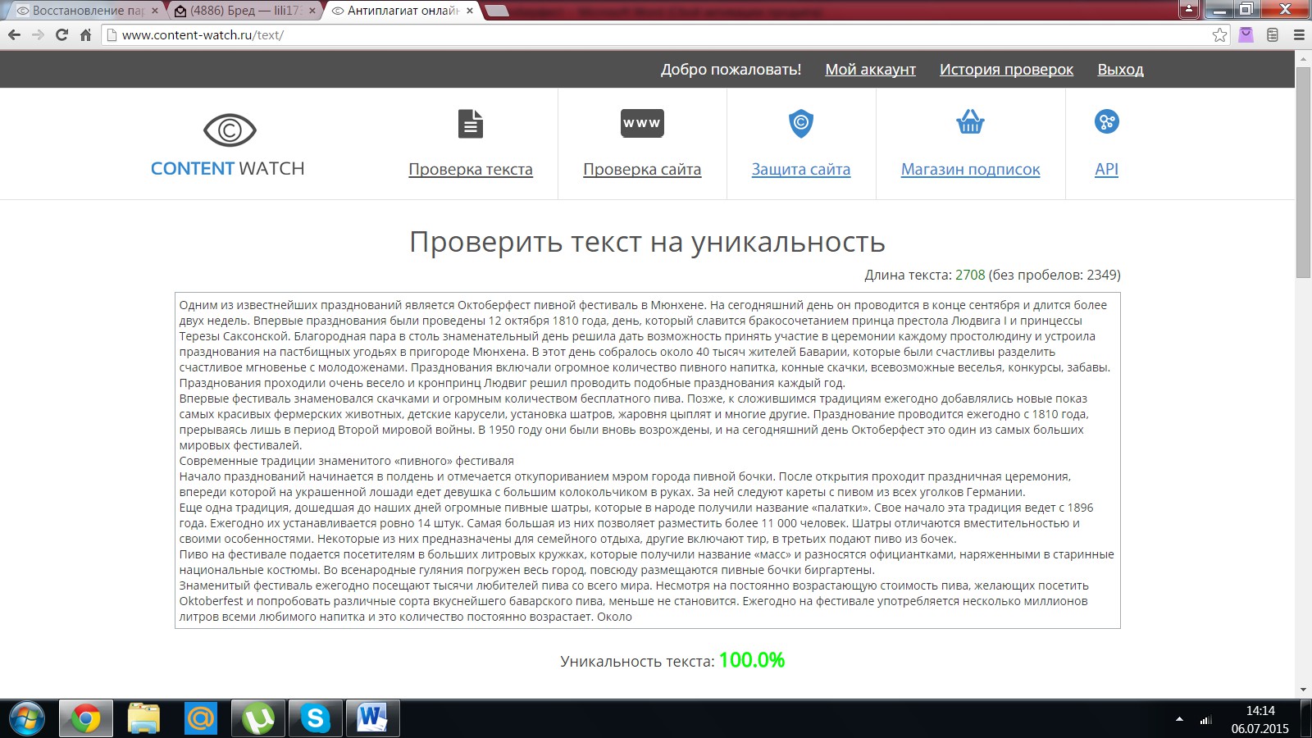Select the Антиплагиат онлайн tab

402,11
